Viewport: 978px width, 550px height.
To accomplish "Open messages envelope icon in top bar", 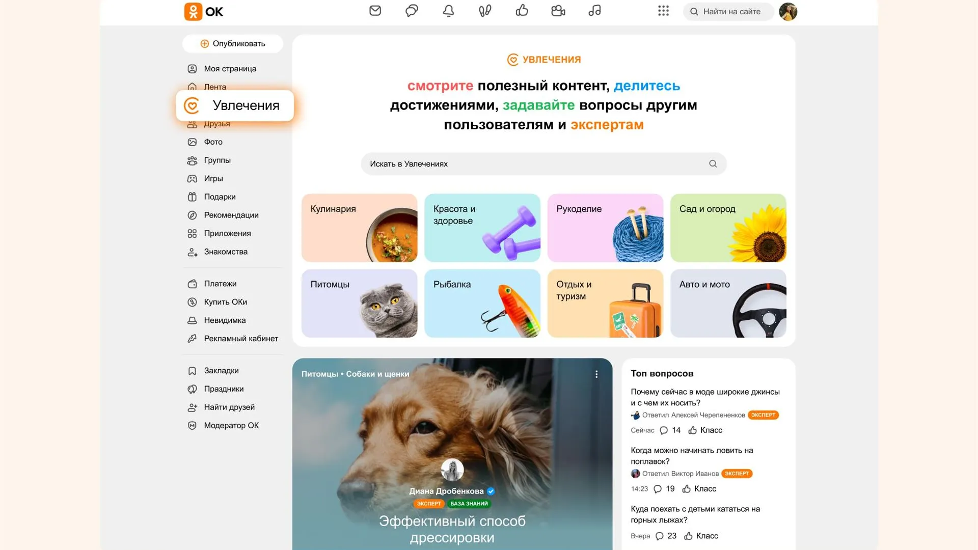I will click(375, 11).
